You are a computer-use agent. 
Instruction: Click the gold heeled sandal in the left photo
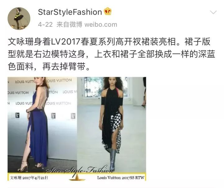click(x=23, y=166)
